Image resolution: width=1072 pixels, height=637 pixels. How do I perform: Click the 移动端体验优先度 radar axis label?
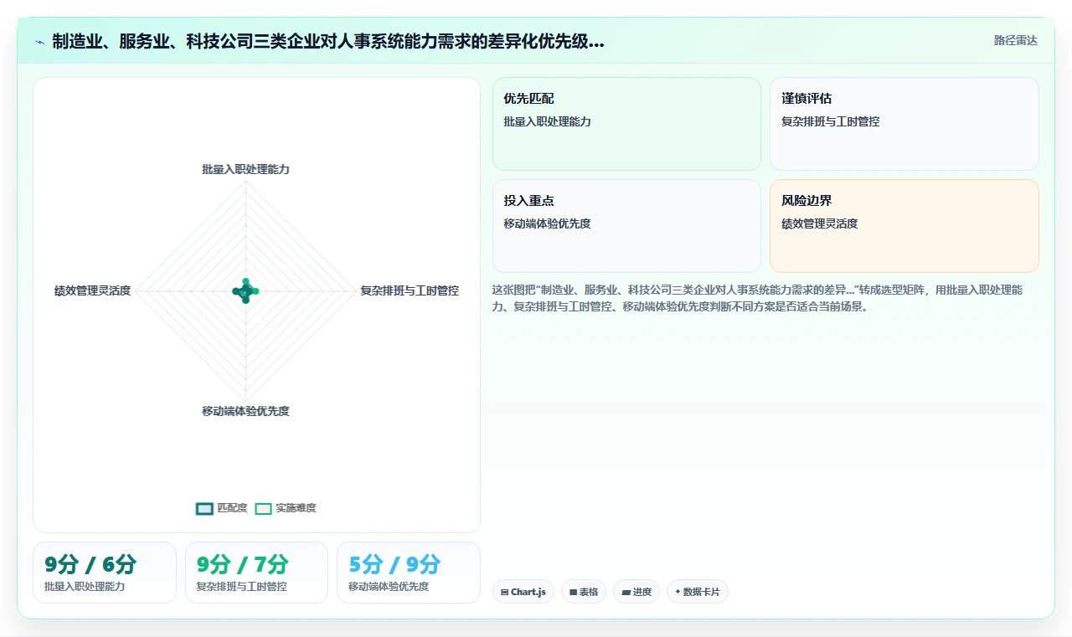245,411
